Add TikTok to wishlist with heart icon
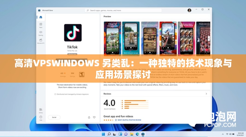The width and height of the screenshot is (246, 137). tap(94, 117)
